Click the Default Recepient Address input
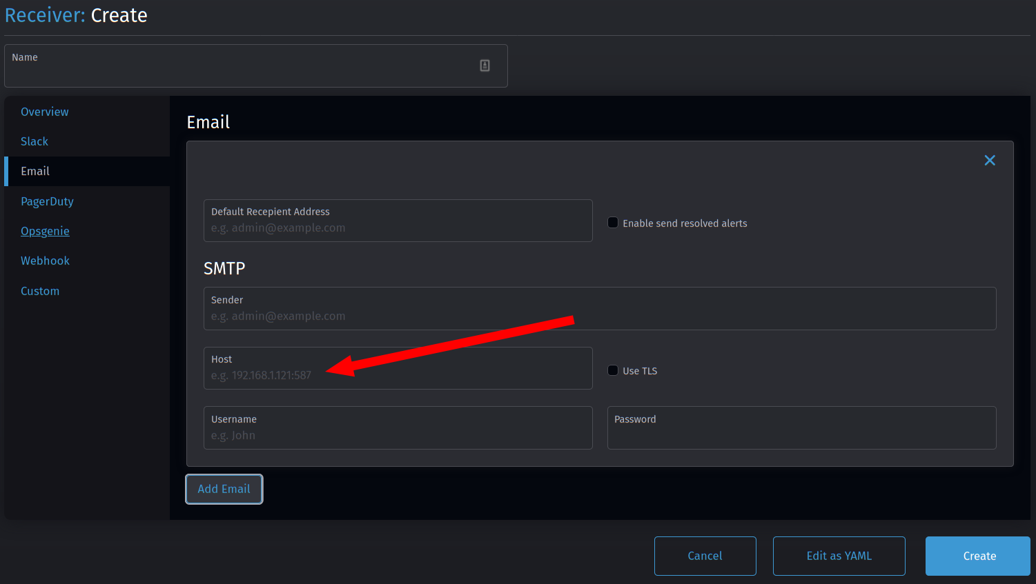The height and width of the screenshot is (584, 1036). [x=398, y=221]
